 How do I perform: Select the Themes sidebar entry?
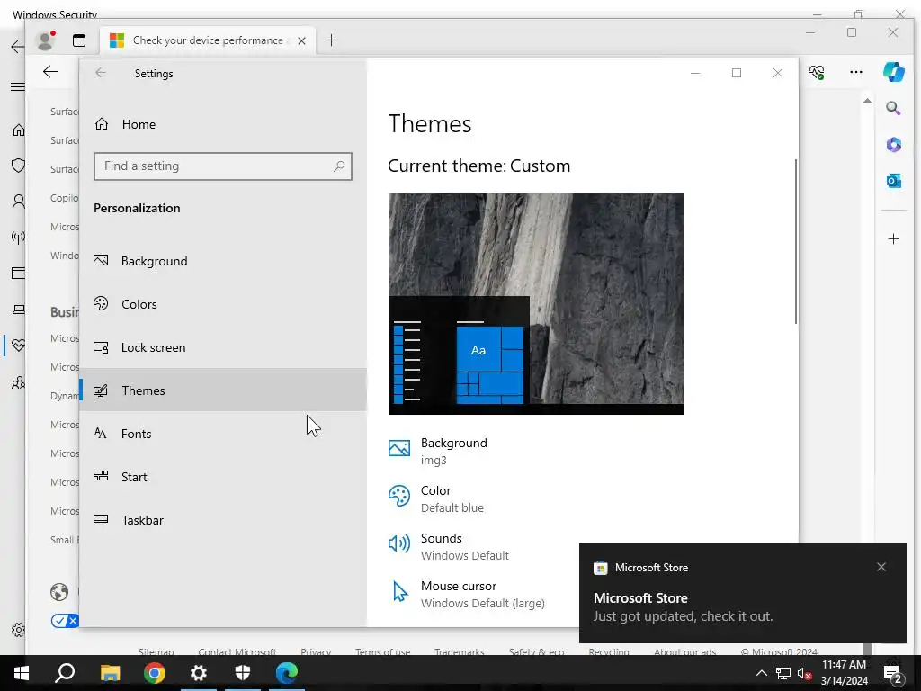pos(223,390)
